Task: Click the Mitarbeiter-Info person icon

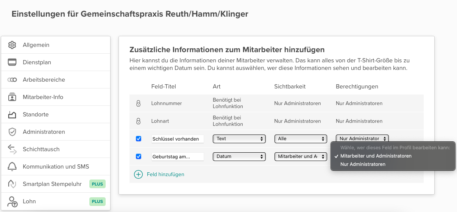Action: [12, 97]
